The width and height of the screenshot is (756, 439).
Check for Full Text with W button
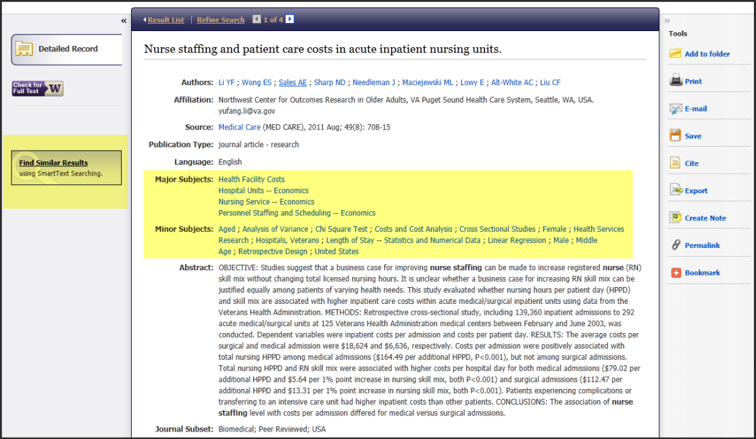(x=37, y=88)
